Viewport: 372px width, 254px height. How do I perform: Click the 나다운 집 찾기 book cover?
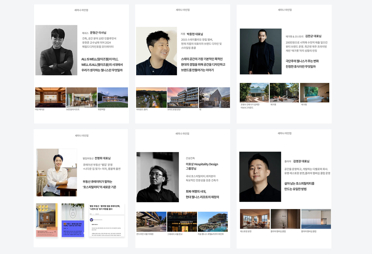click(47, 220)
